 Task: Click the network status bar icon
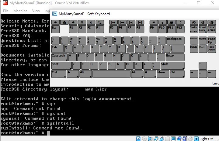[x=156, y=139]
